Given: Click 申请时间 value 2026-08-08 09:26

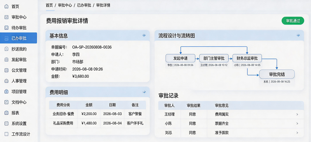Looking at the screenshot, I should point(87,69).
